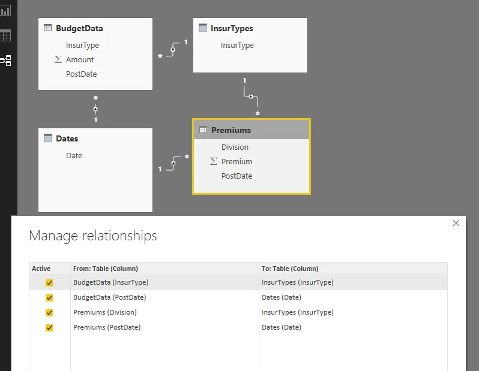
Task: Click the To: Table (Column) header
Action: [290, 269]
